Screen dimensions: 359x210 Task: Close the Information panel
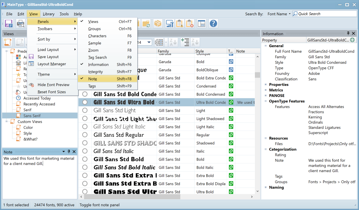pos(353,33)
